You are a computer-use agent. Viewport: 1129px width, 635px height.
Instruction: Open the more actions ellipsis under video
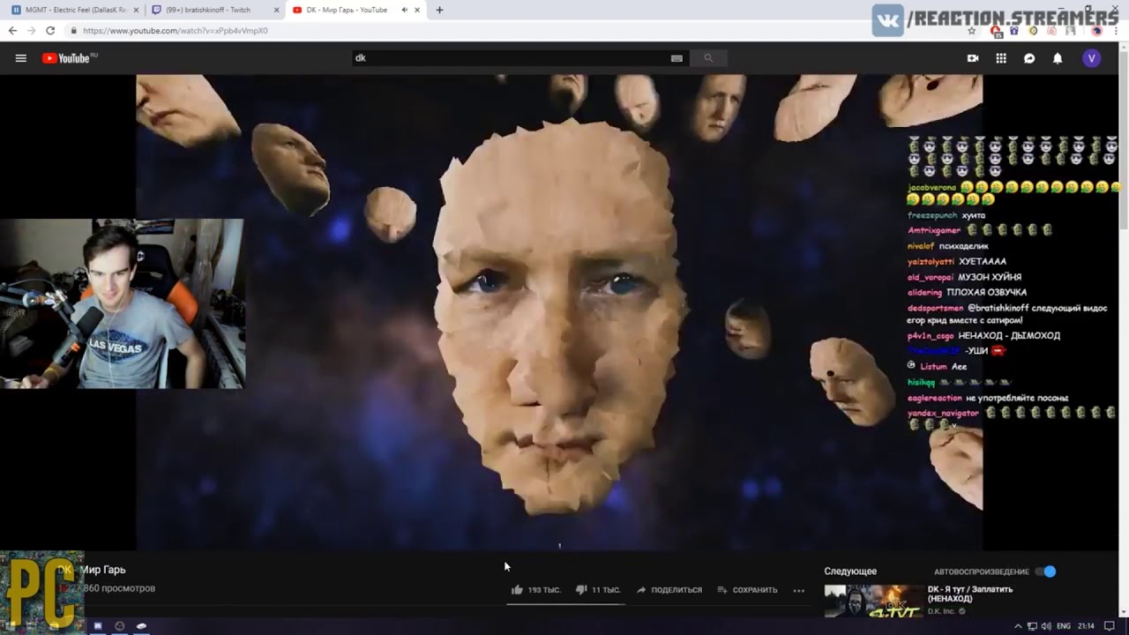click(x=799, y=590)
